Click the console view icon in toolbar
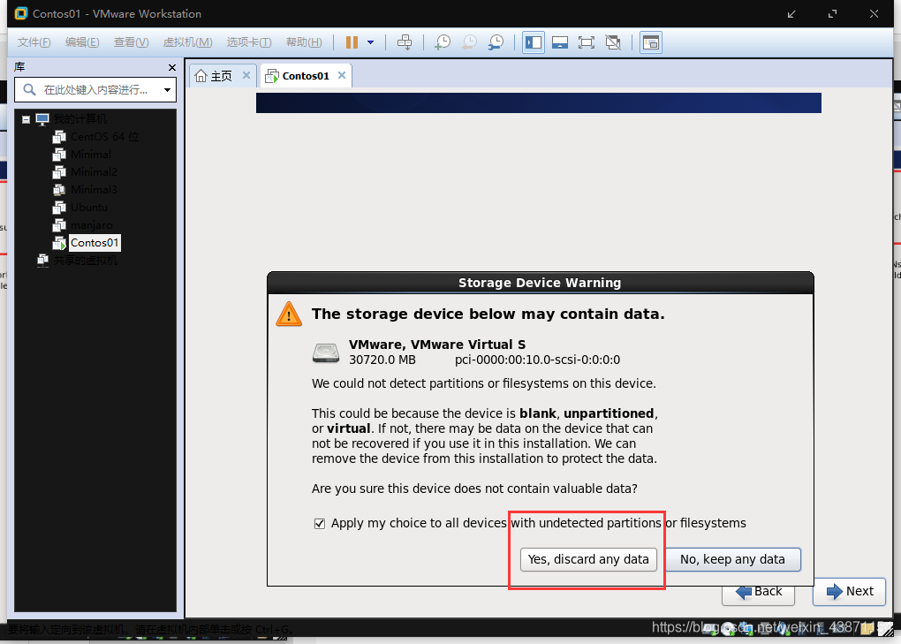This screenshot has width=901, height=644. tap(650, 42)
